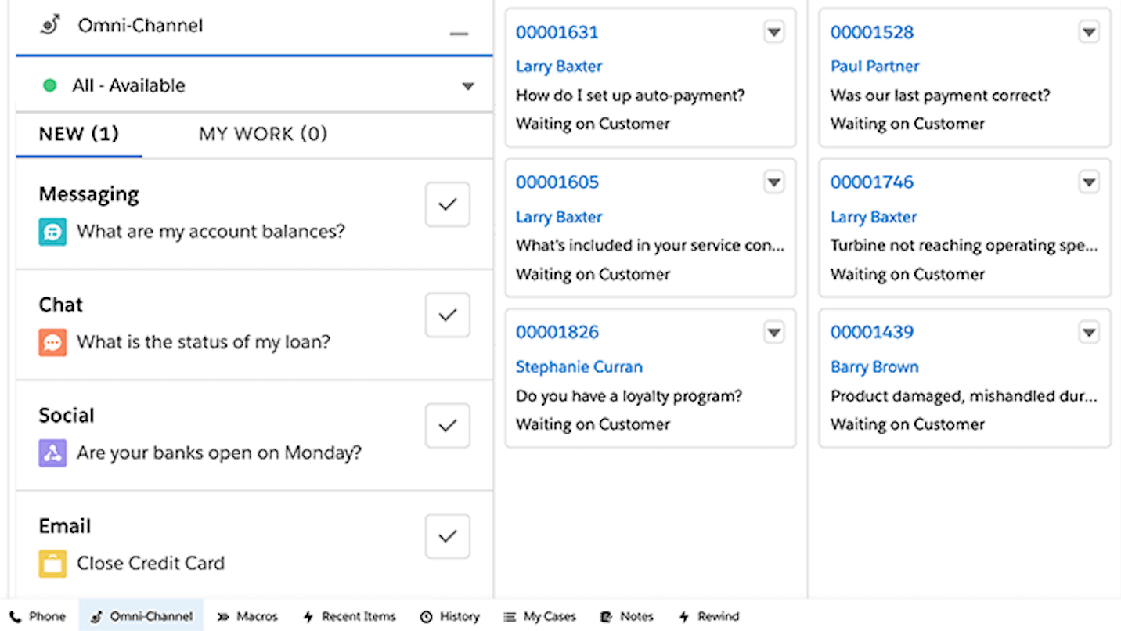Click the orange Chat bubble icon
The height and width of the screenshot is (631, 1121).
point(52,342)
